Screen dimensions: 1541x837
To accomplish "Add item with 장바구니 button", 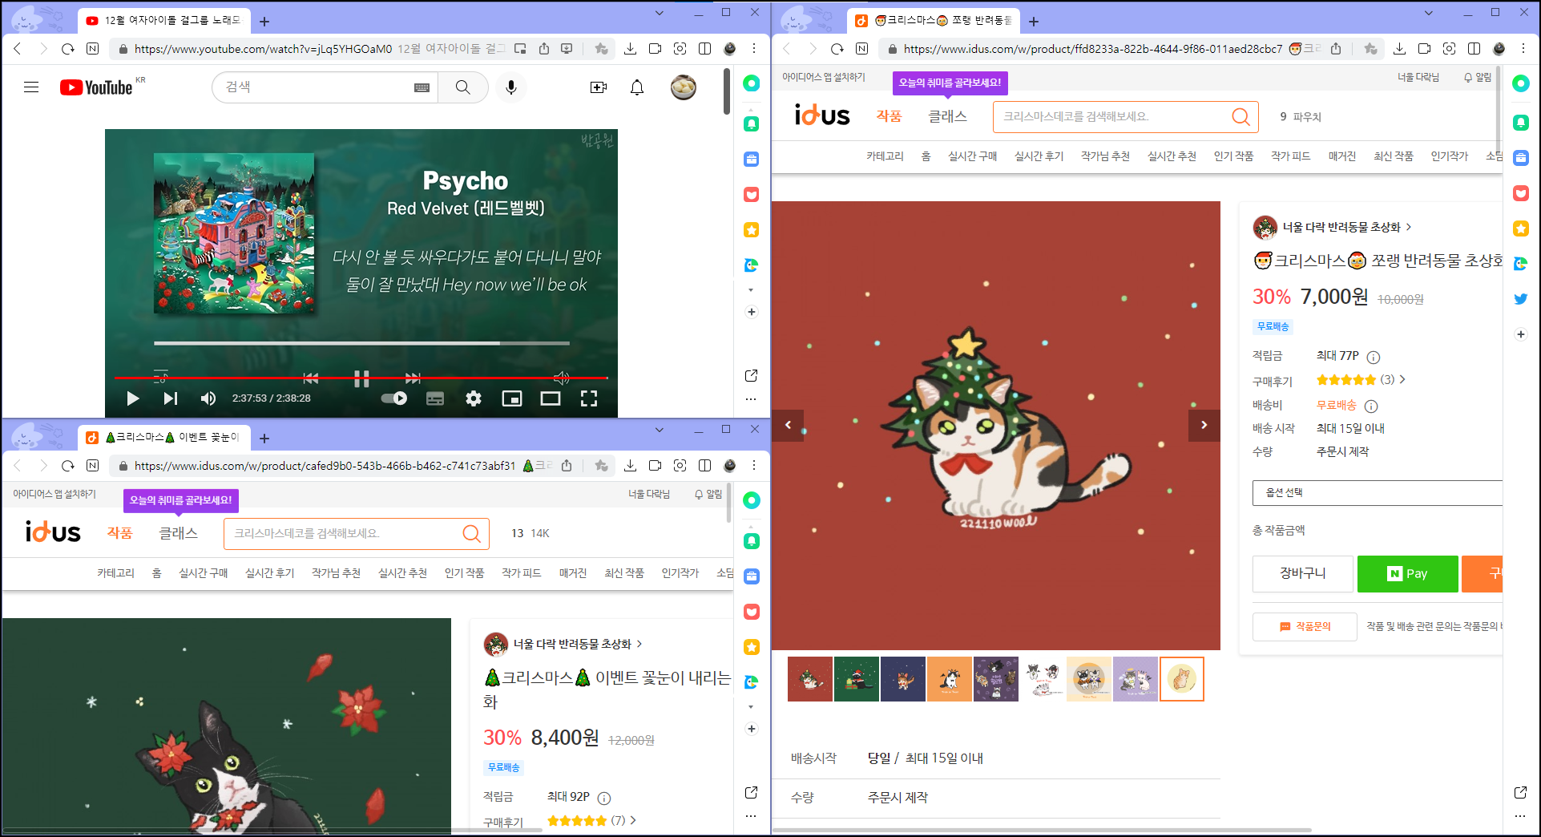I will point(1303,574).
